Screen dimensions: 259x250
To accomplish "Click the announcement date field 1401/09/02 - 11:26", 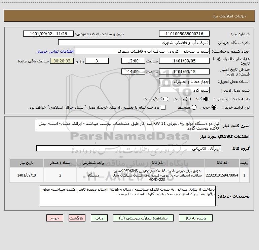I will click(x=48, y=34).
